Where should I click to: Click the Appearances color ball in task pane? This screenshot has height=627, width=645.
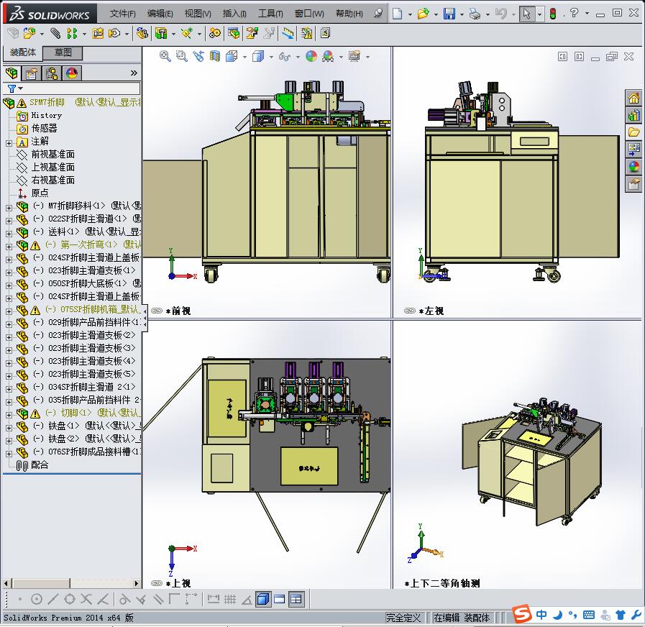point(633,167)
